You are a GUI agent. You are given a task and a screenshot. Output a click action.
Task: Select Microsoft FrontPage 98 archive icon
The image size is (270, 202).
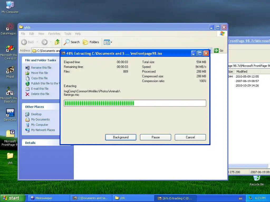pos(9,138)
